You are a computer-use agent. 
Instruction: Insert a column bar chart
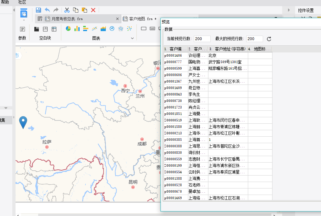coord(77,28)
